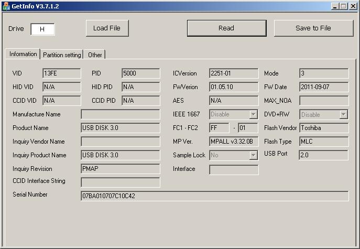Click the GetInfo app icon in title bar
Image resolution: width=360 pixels, height=249 pixels.
pyautogui.click(x=6, y=6)
